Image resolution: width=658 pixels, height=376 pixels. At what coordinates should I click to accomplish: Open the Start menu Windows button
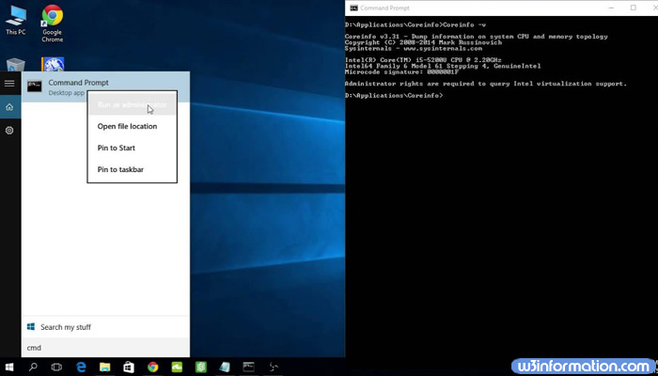[8, 368]
